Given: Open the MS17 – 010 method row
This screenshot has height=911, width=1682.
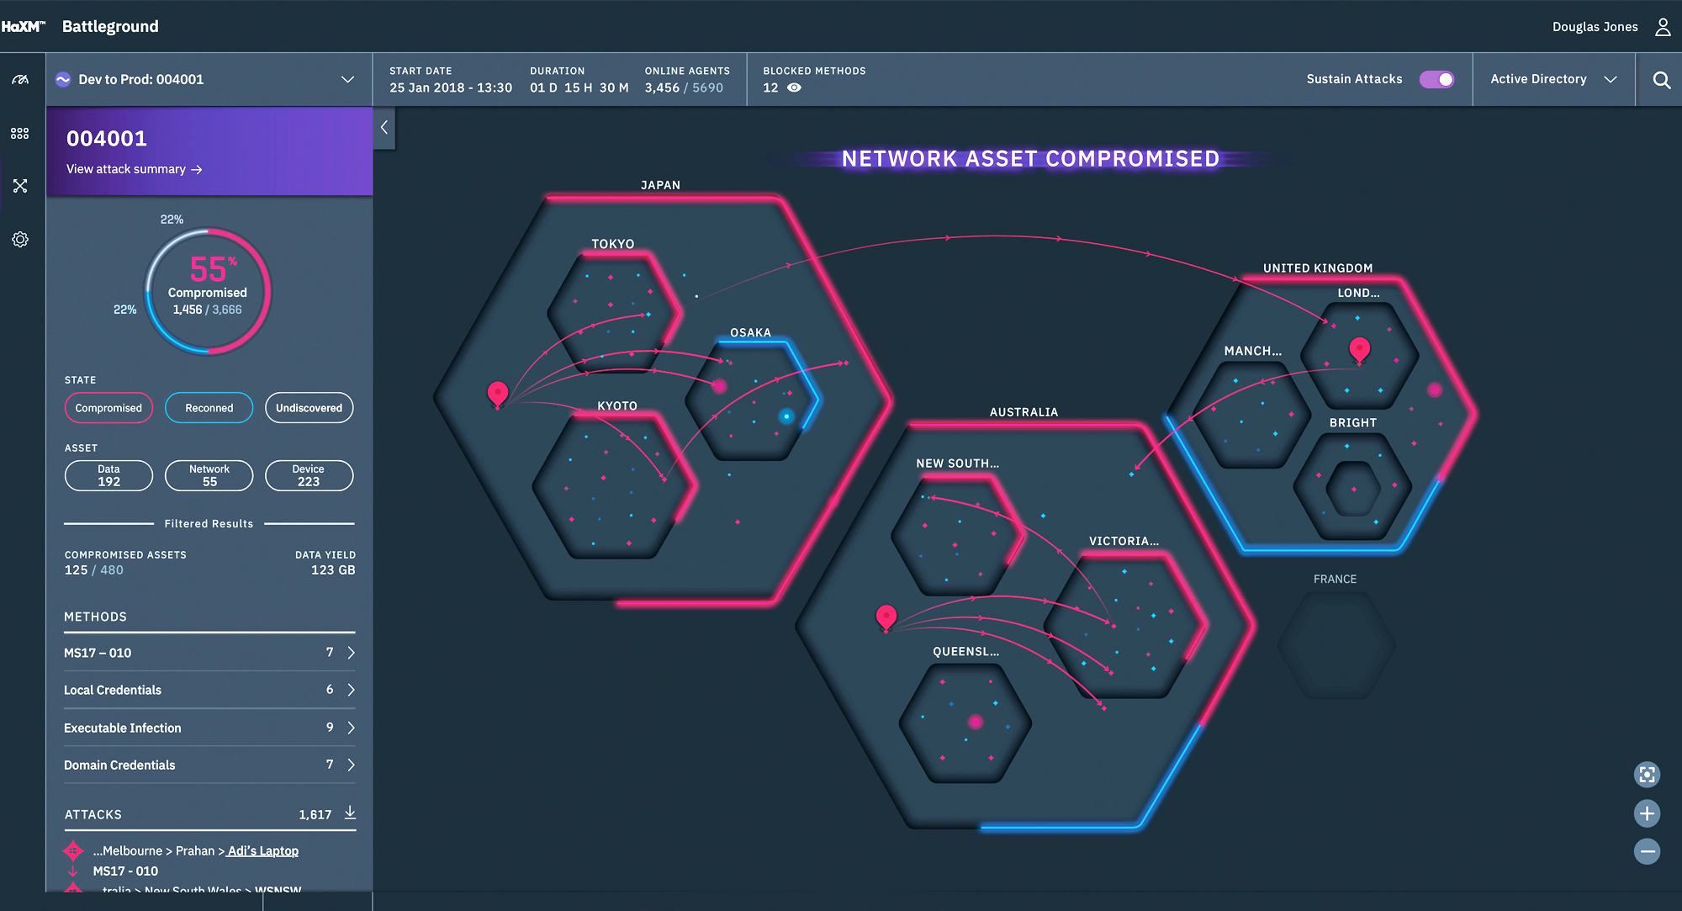Looking at the screenshot, I should (x=209, y=653).
